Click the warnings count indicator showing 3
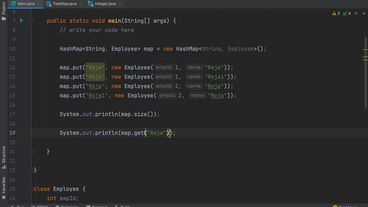Viewport: 368px width, 207px height. point(336,14)
